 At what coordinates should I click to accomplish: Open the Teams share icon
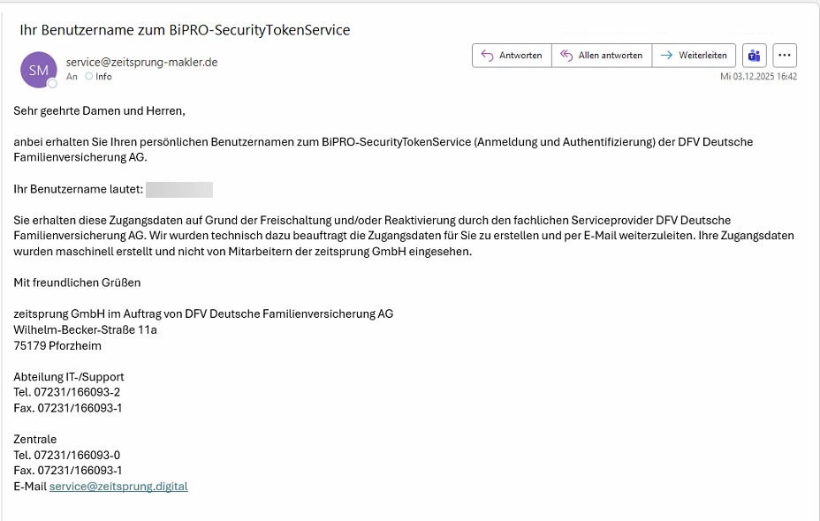point(755,55)
